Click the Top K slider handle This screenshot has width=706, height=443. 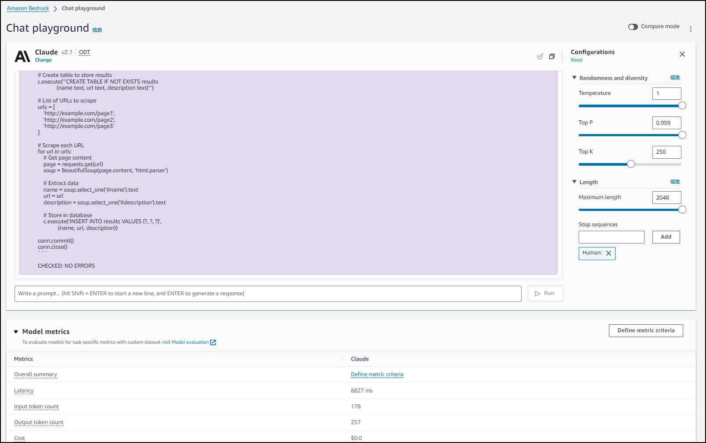[x=631, y=164]
